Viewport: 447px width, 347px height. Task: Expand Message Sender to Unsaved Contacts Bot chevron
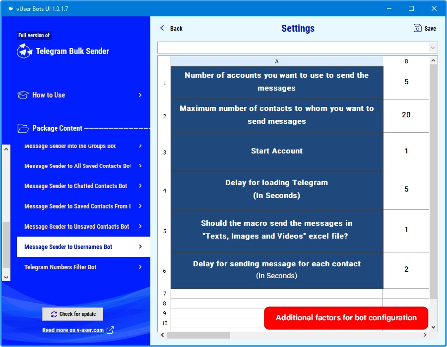[x=140, y=226]
